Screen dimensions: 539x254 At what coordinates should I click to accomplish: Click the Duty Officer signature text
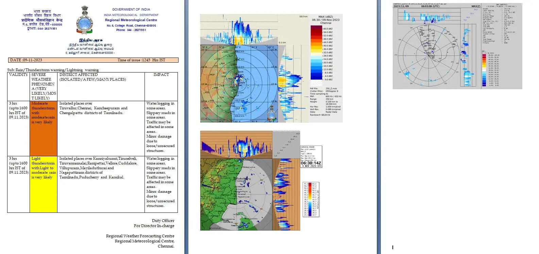tap(163, 221)
